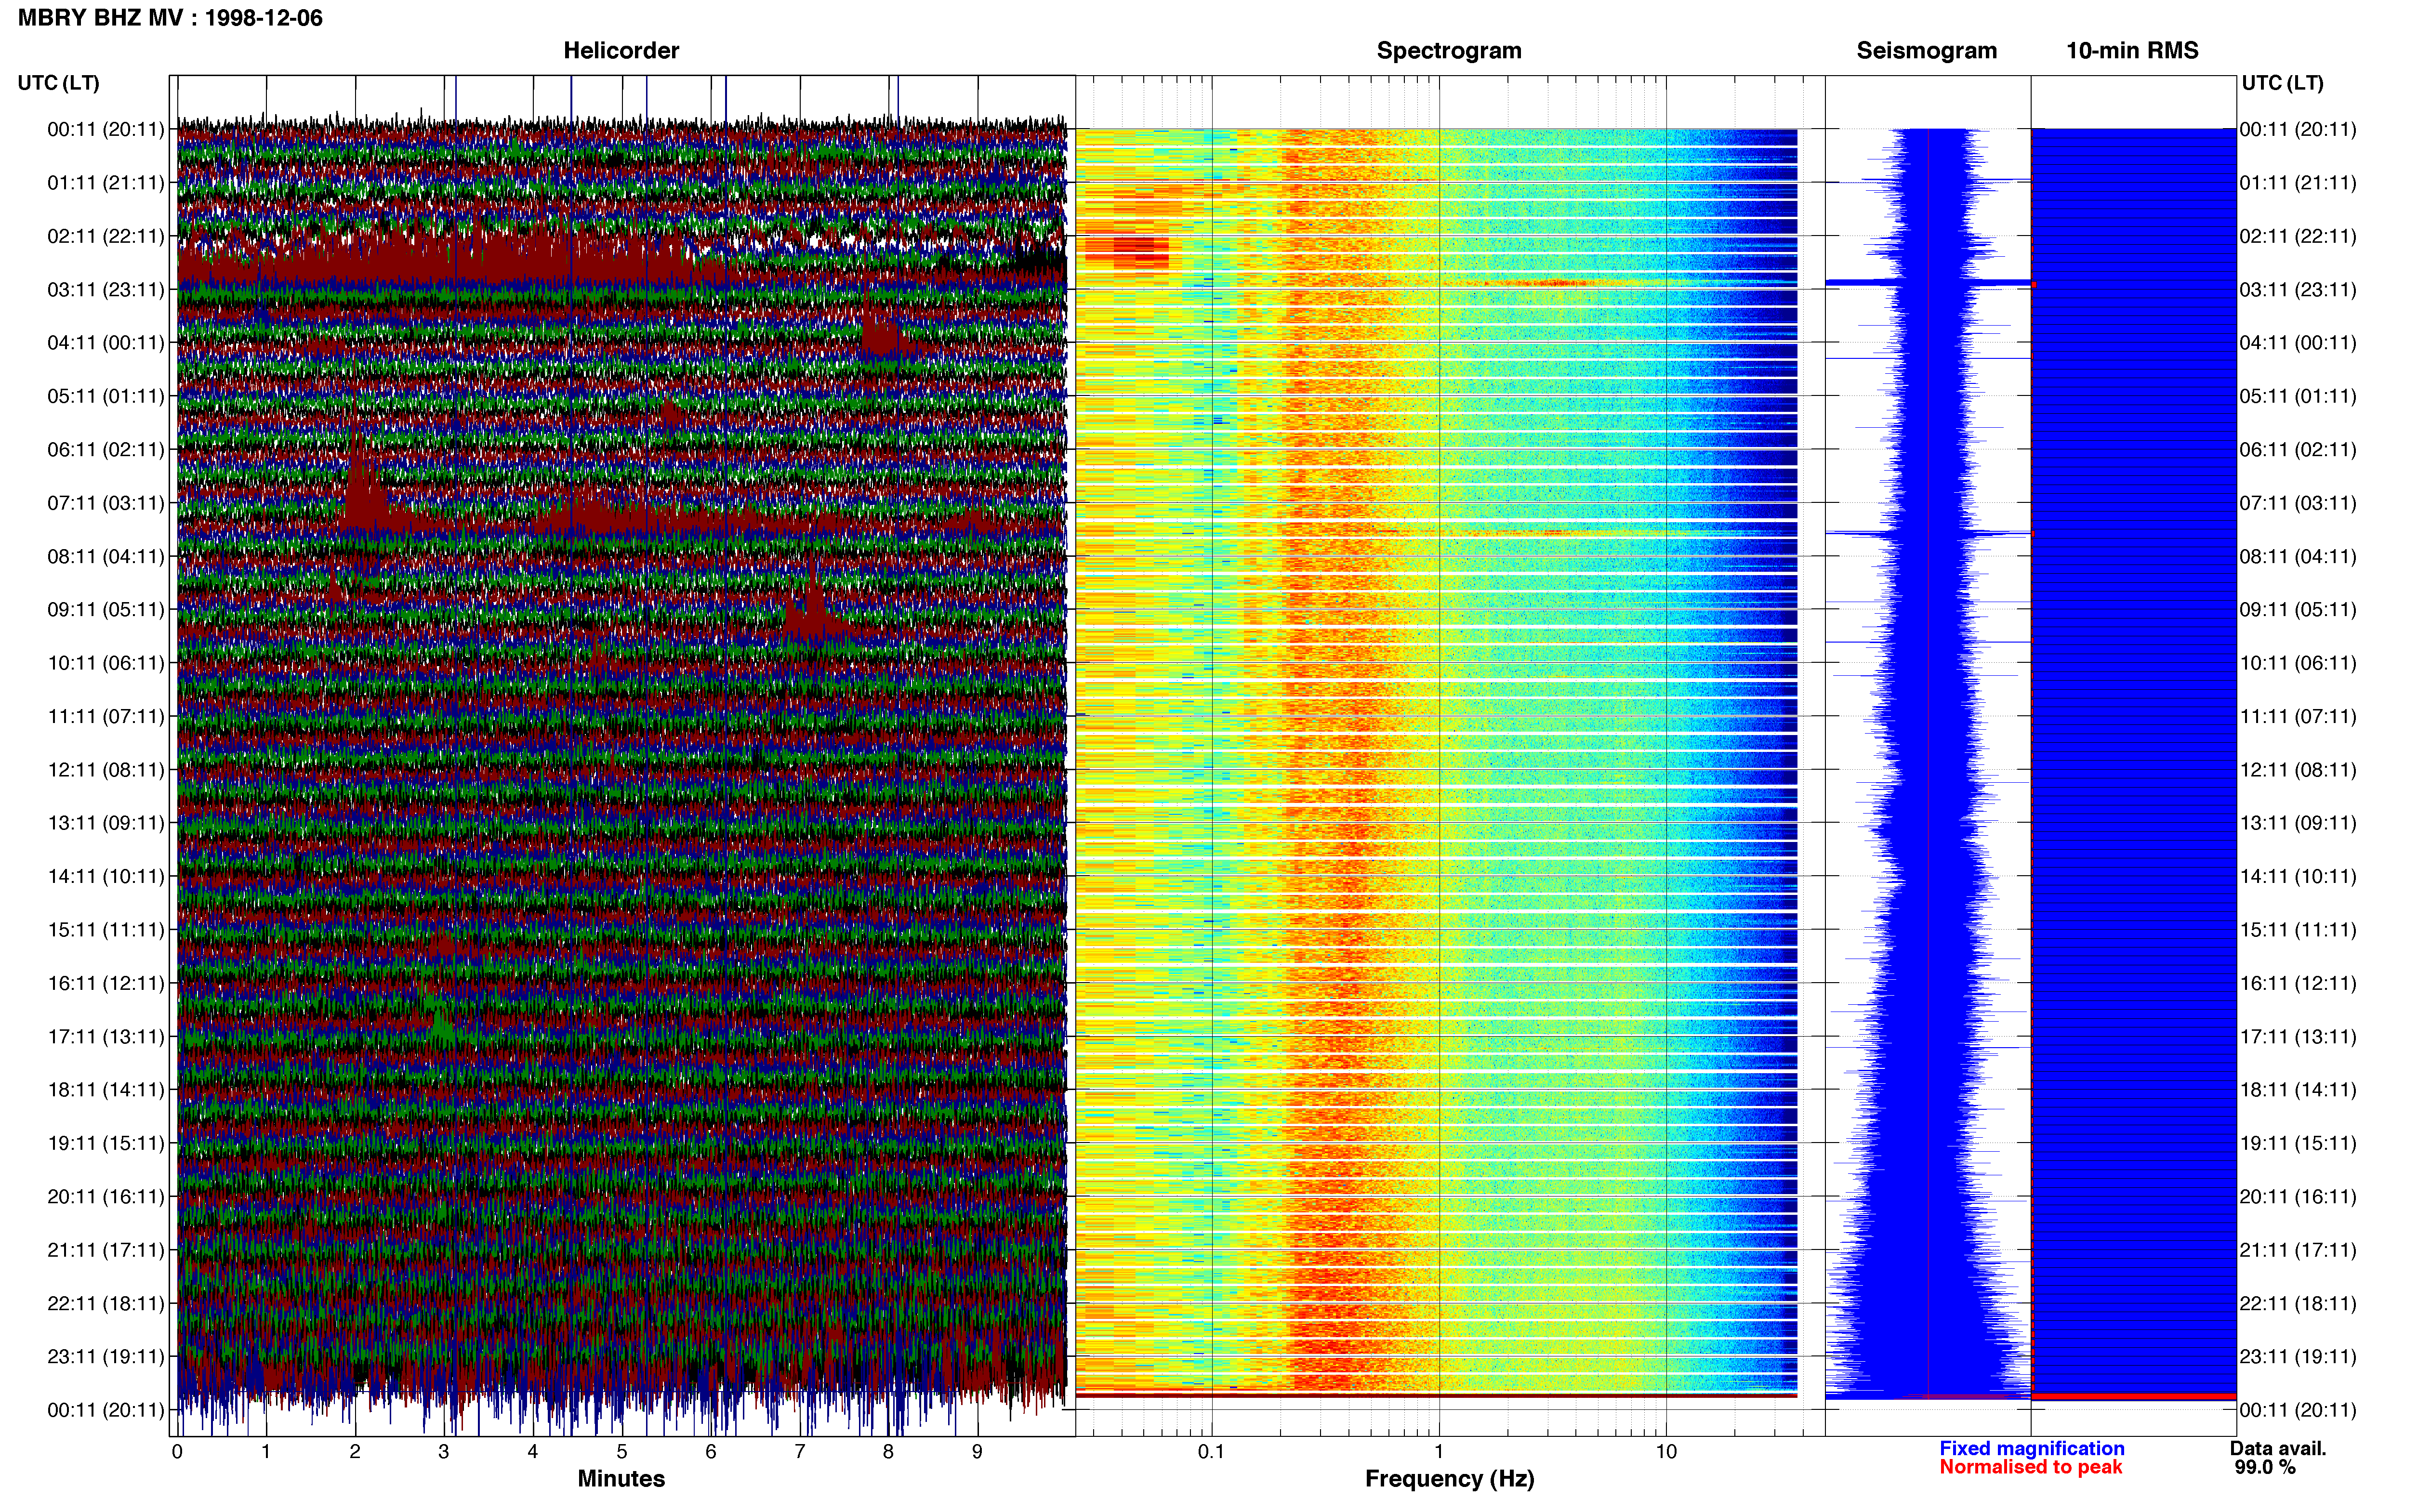Click the right 15:11 (11:11) time label

[x=2298, y=930]
